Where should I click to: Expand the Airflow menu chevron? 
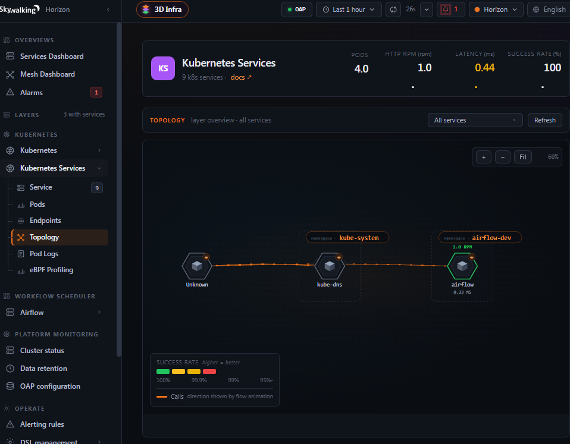point(99,312)
